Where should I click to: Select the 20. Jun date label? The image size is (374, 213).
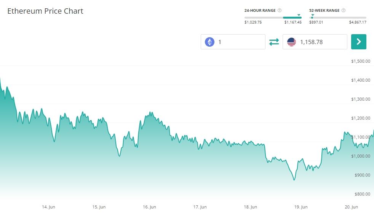click(x=351, y=207)
